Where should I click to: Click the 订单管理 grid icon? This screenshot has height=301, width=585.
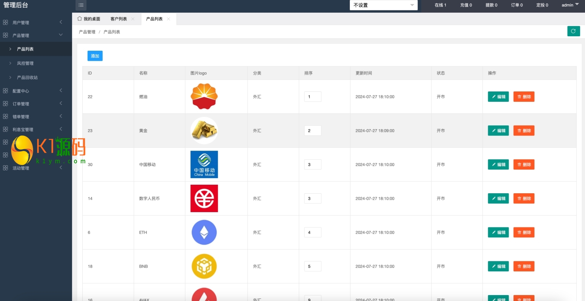coord(5,104)
